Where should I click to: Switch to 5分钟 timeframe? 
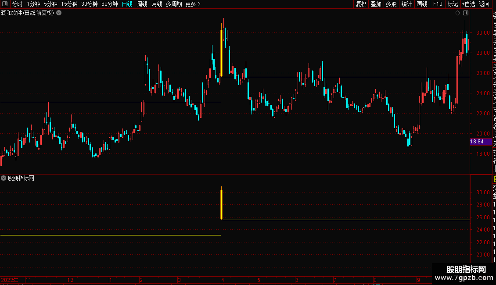pos(50,4)
